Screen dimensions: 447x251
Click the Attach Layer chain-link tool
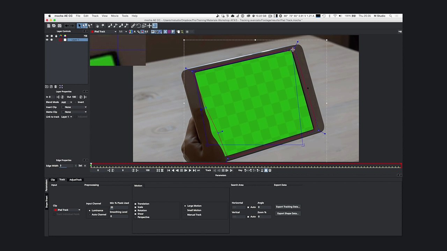coord(133,26)
